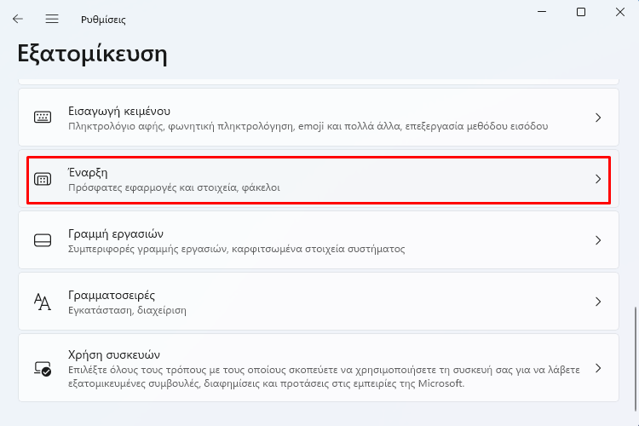Open the Χρήση συσκευών title link
Screen dimensions: 639x426
114,354
